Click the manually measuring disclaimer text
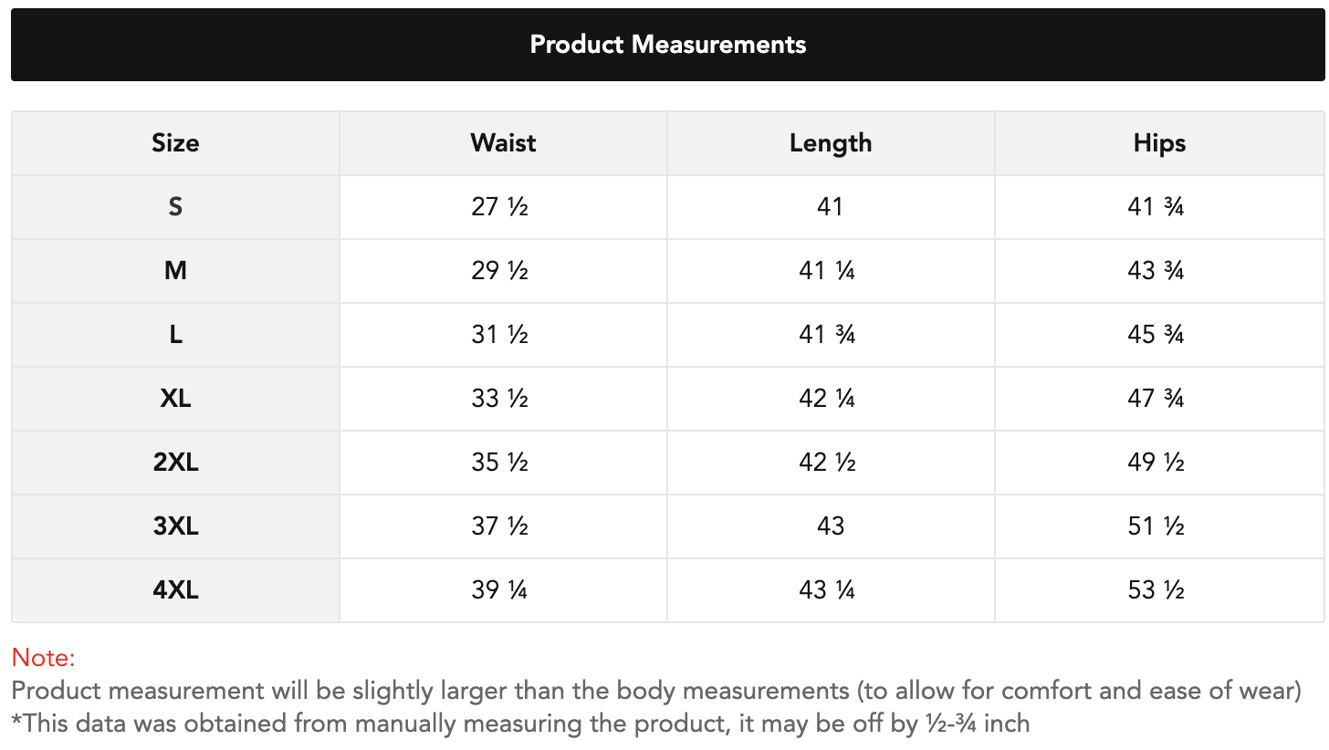 pyautogui.click(x=520, y=724)
